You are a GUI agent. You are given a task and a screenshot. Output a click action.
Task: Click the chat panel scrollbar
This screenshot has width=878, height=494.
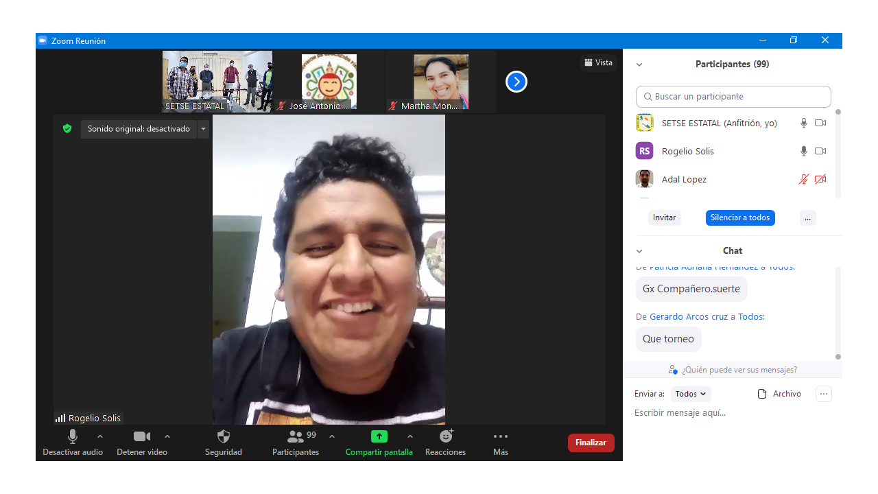(838, 312)
